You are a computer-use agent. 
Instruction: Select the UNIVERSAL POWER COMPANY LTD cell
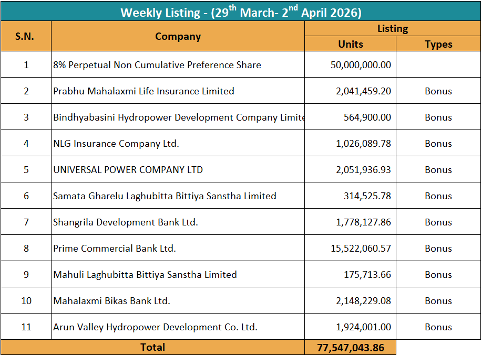128,170
